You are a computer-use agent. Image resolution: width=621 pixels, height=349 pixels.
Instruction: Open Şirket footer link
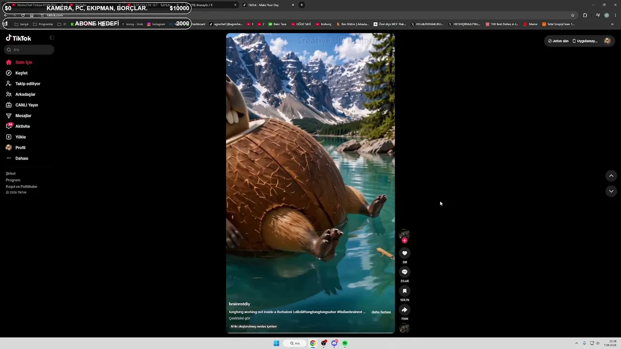click(11, 174)
